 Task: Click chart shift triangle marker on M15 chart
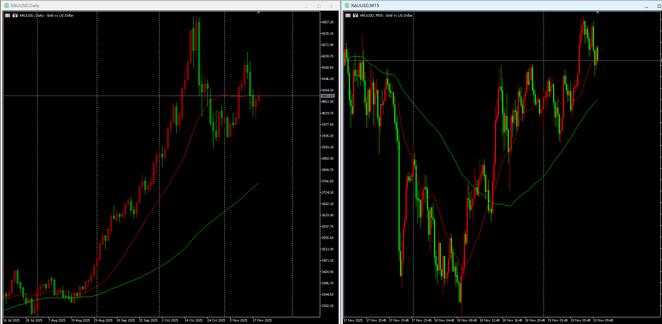(598, 12)
